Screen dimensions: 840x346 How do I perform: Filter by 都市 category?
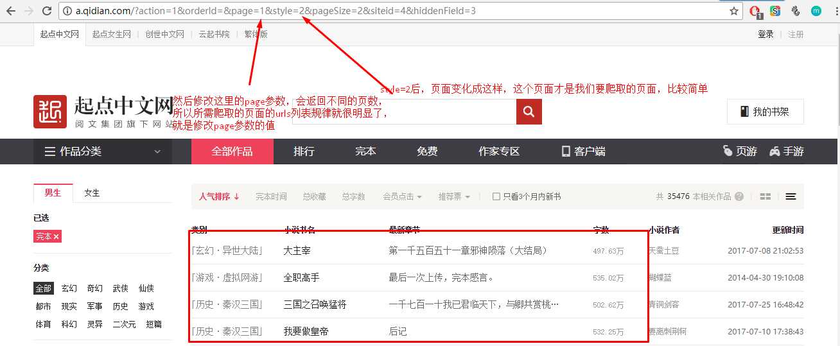[43, 306]
